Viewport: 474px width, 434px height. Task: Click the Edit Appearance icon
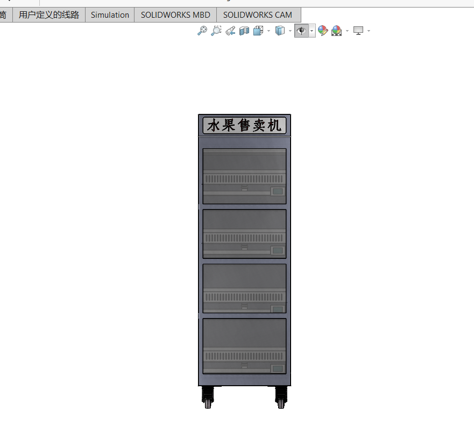pos(323,31)
